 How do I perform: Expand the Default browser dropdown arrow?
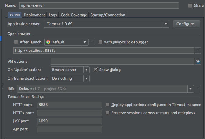click(x=85, y=42)
